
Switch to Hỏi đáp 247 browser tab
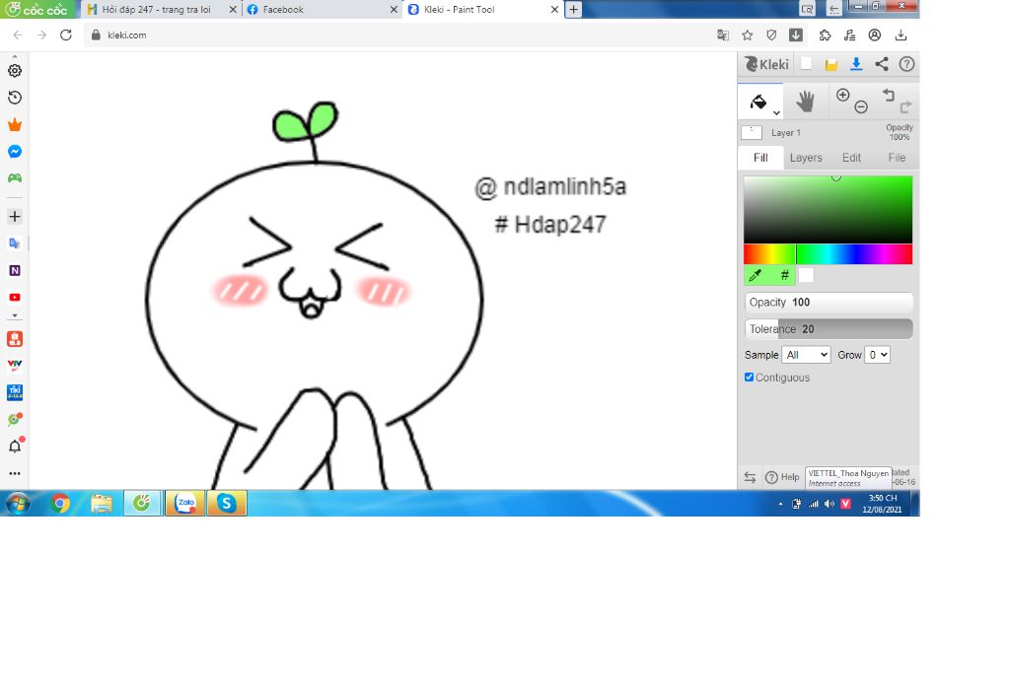pos(156,10)
